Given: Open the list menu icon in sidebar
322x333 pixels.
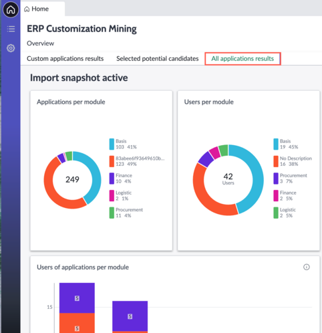Looking at the screenshot, I should [11, 29].
